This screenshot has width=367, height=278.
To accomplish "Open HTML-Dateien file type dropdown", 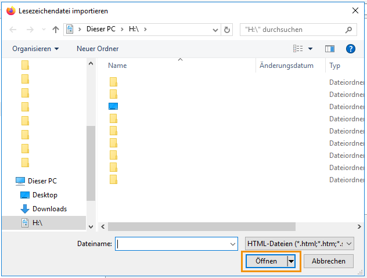I will coord(300,244).
